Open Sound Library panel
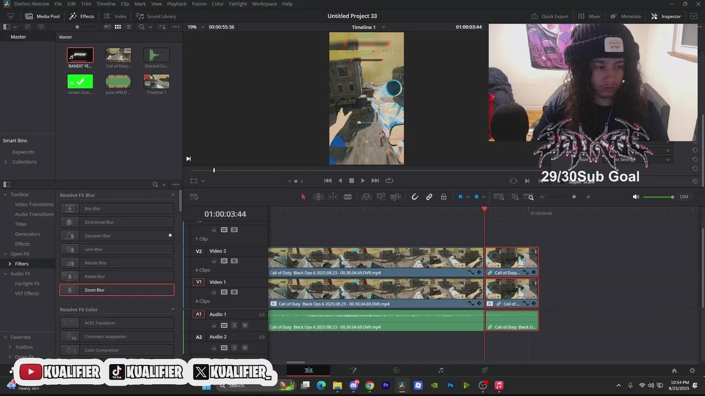Screen dimensions: 705x396 pos(156,16)
